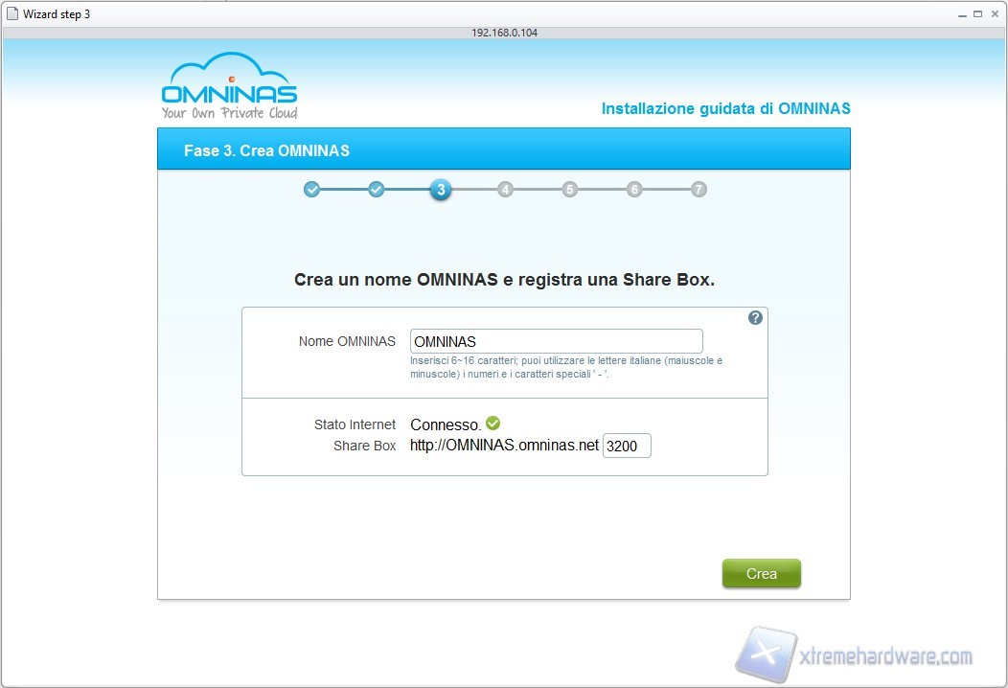
Task: Maximize the Wizard step 3 window
Action: click(x=978, y=14)
